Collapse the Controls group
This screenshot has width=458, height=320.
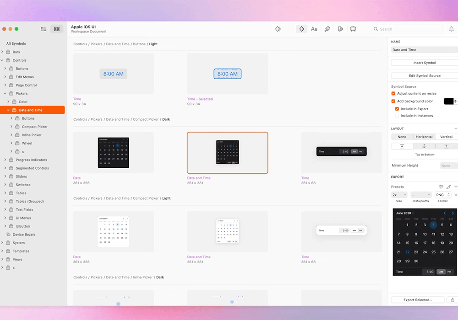point(2,60)
